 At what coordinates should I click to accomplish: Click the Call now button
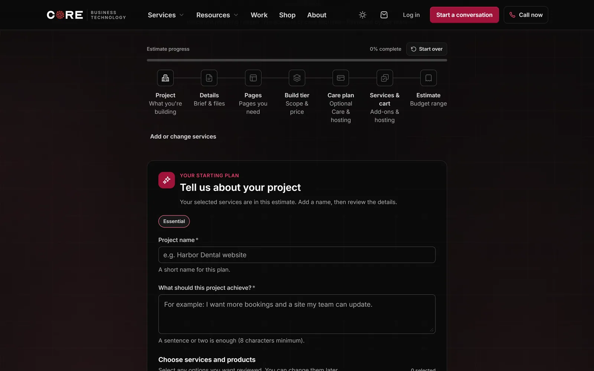pyautogui.click(x=526, y=15)
